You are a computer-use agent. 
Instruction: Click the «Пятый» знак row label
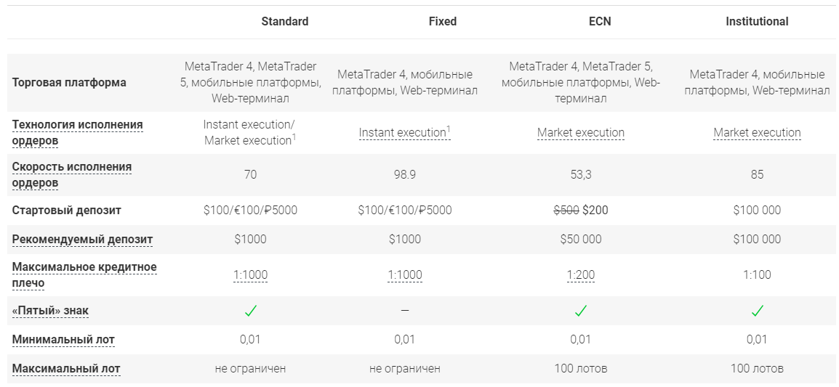50,311
